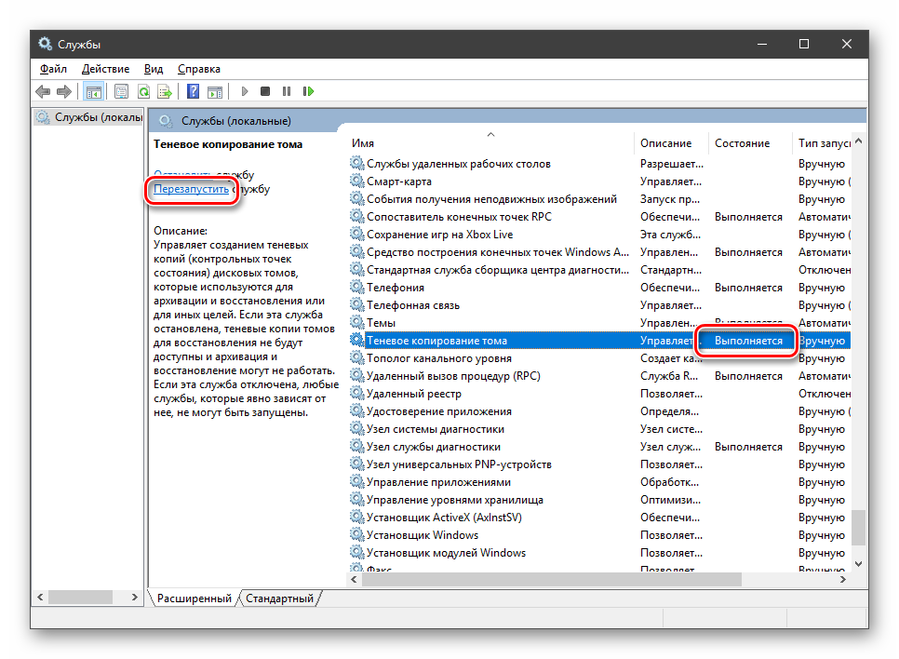Click the gear icon beside Телефонная связь
Screen dimensions: 899x659
point(357,305)
